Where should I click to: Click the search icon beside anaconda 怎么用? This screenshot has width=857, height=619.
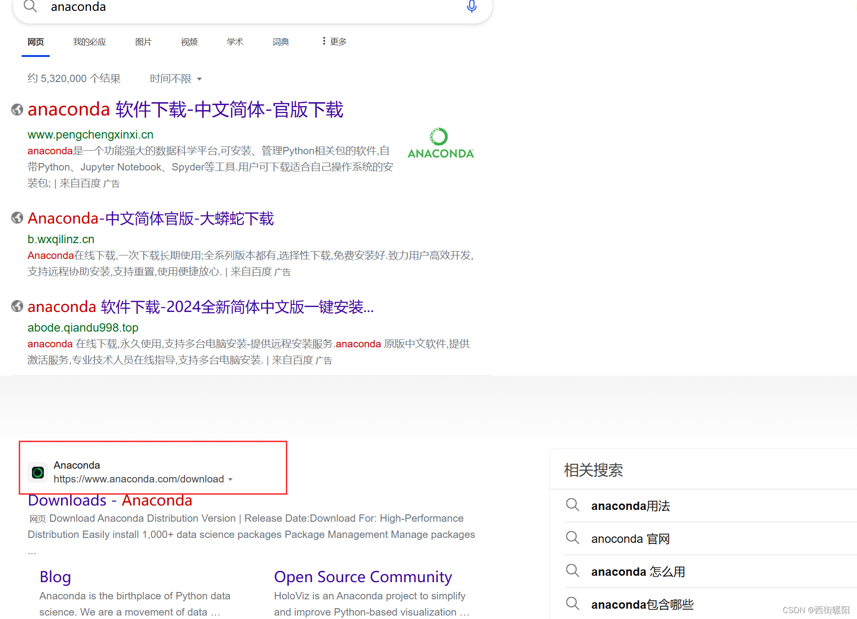573,571
